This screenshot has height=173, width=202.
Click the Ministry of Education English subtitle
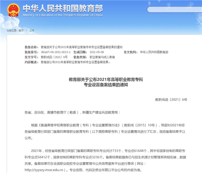63,15
